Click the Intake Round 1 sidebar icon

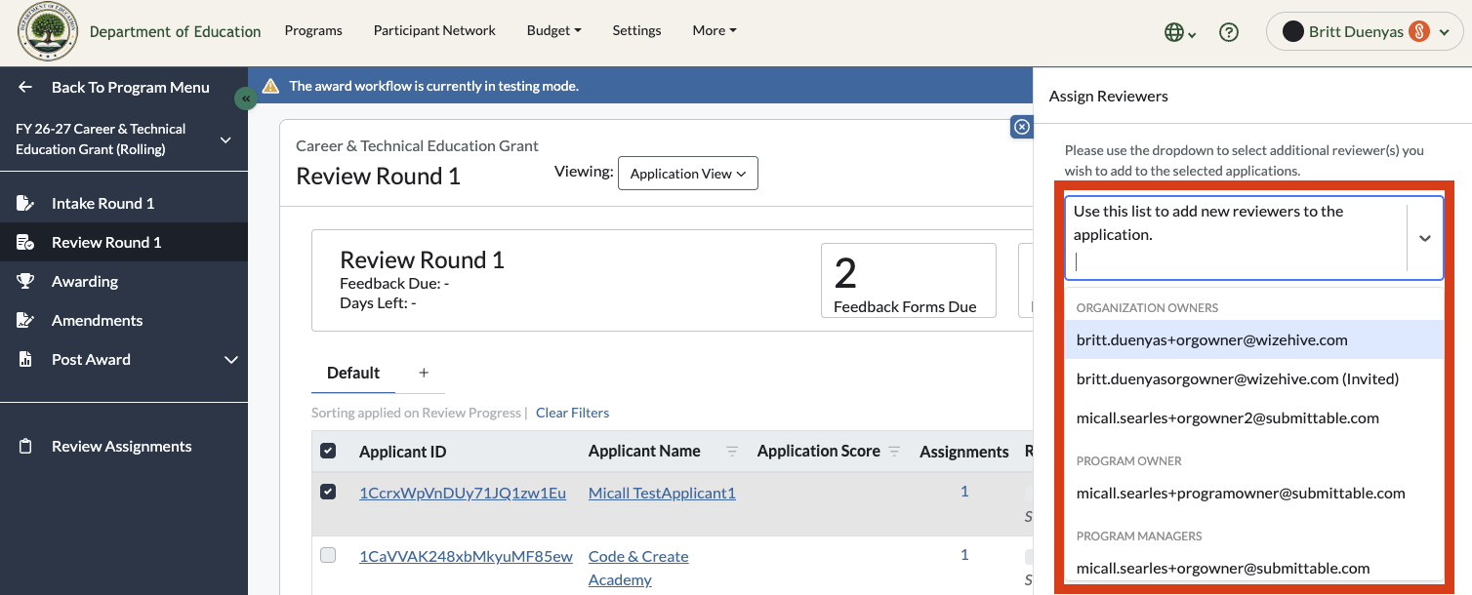point(25,203)
